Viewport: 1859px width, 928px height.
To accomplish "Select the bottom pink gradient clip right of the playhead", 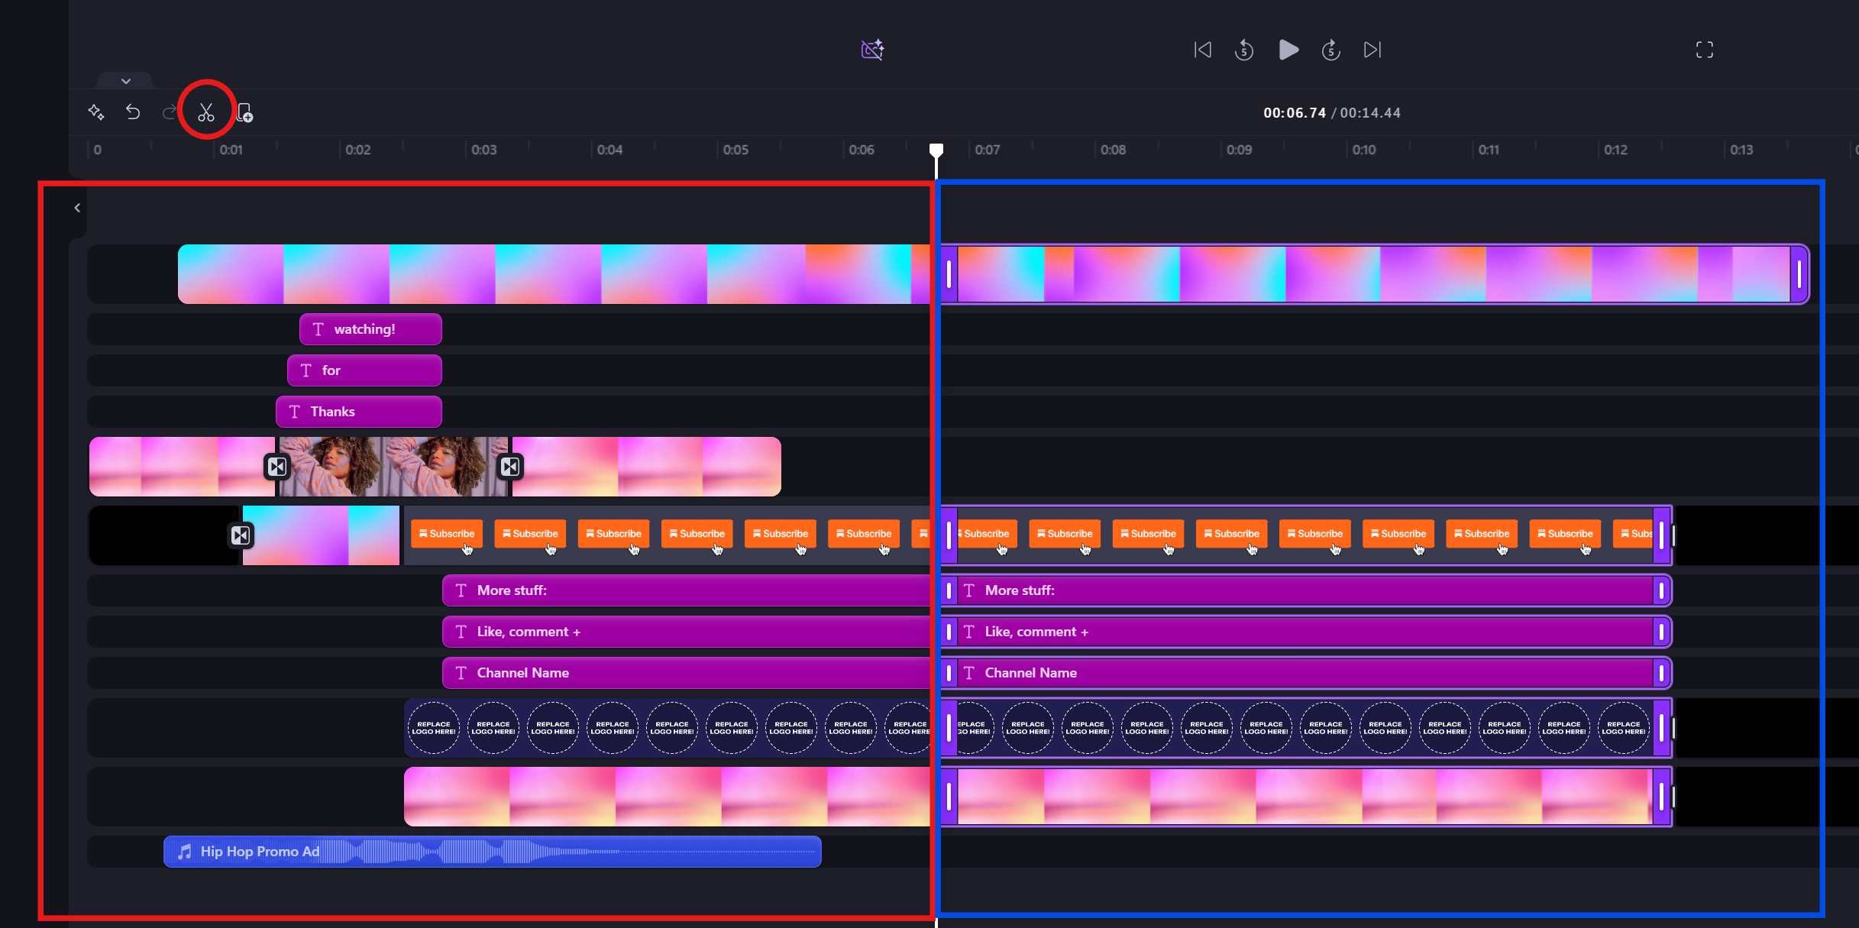I will (x=1306, y=797).
